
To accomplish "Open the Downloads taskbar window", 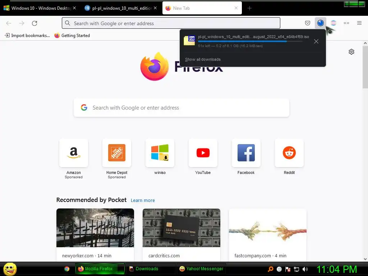I will click(x=151, y=269).
